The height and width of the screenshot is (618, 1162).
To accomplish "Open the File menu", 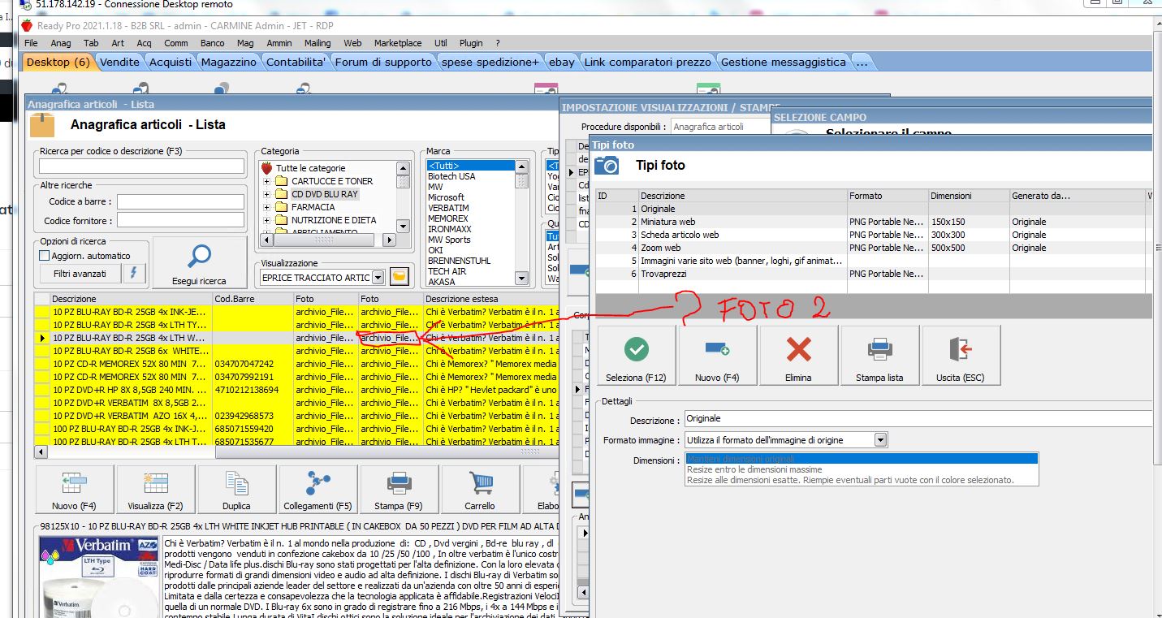I will (x=31, y=43).
